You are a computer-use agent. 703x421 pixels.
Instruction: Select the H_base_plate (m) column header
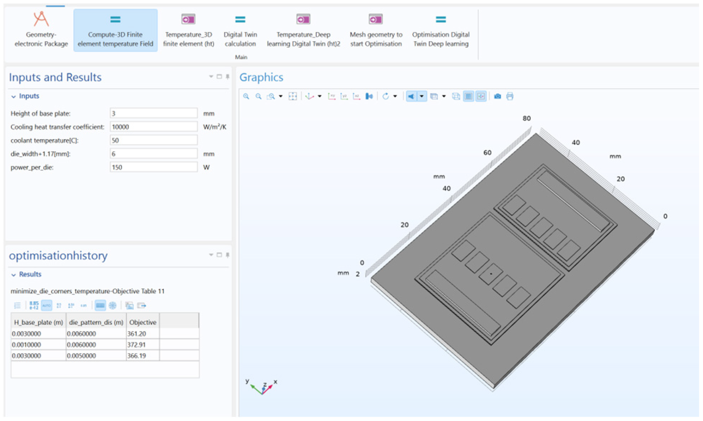(38, 322)
